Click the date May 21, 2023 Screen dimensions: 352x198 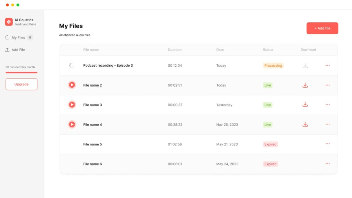pos(227,144)
